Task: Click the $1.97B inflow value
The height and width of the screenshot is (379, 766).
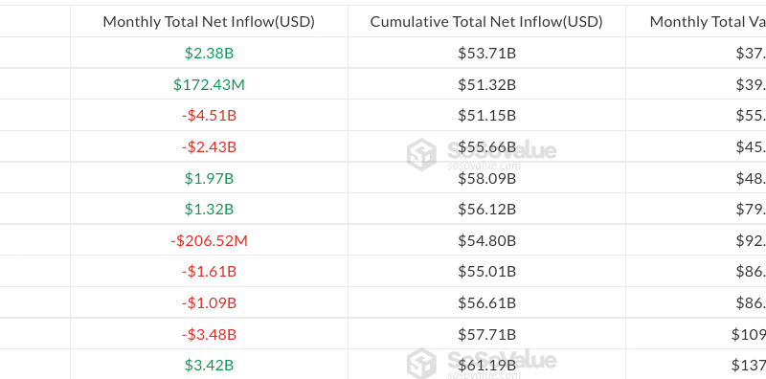Action: [x=209, y=178]
